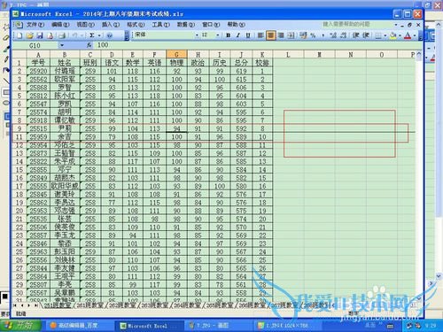
Task: Click Decrease Indent icon
Action: 355,35
